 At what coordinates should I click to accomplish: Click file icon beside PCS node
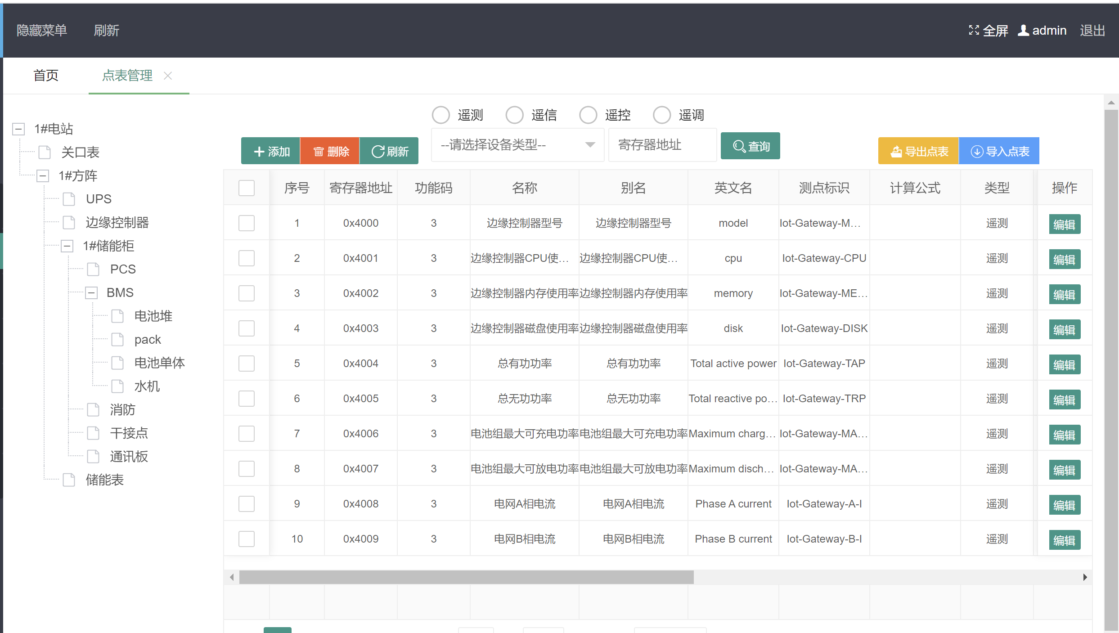tap(93, 269)
